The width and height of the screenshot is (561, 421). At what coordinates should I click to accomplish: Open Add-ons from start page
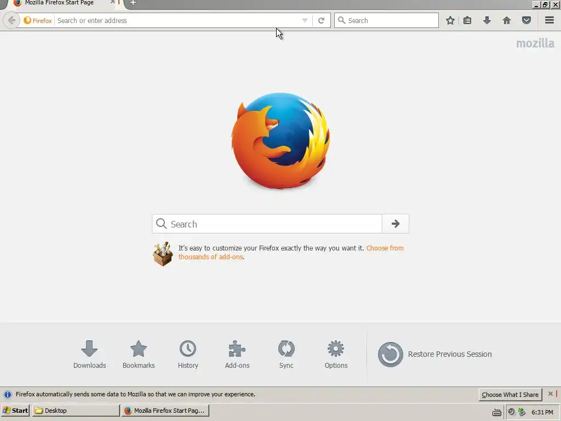point(237,355)
